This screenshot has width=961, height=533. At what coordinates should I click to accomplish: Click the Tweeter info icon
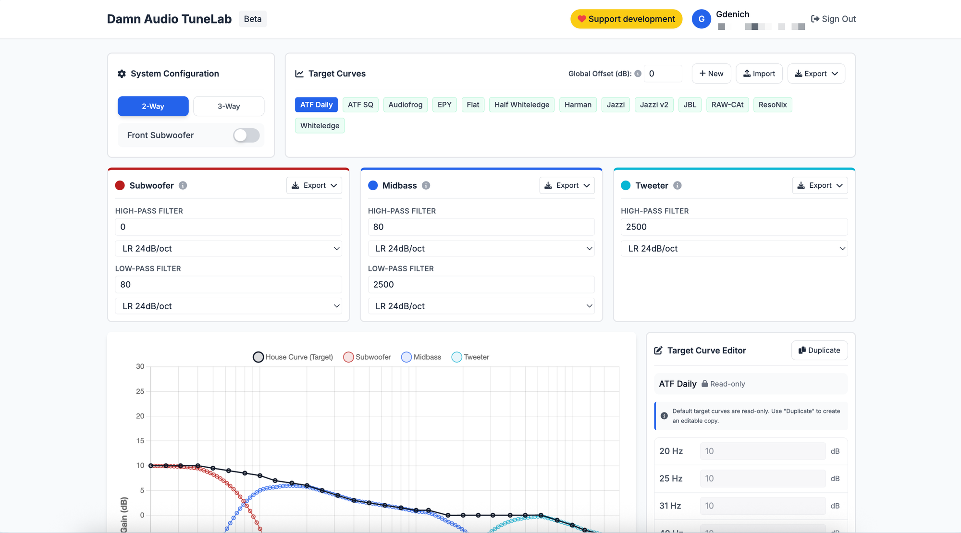click(x=677, y=185)
